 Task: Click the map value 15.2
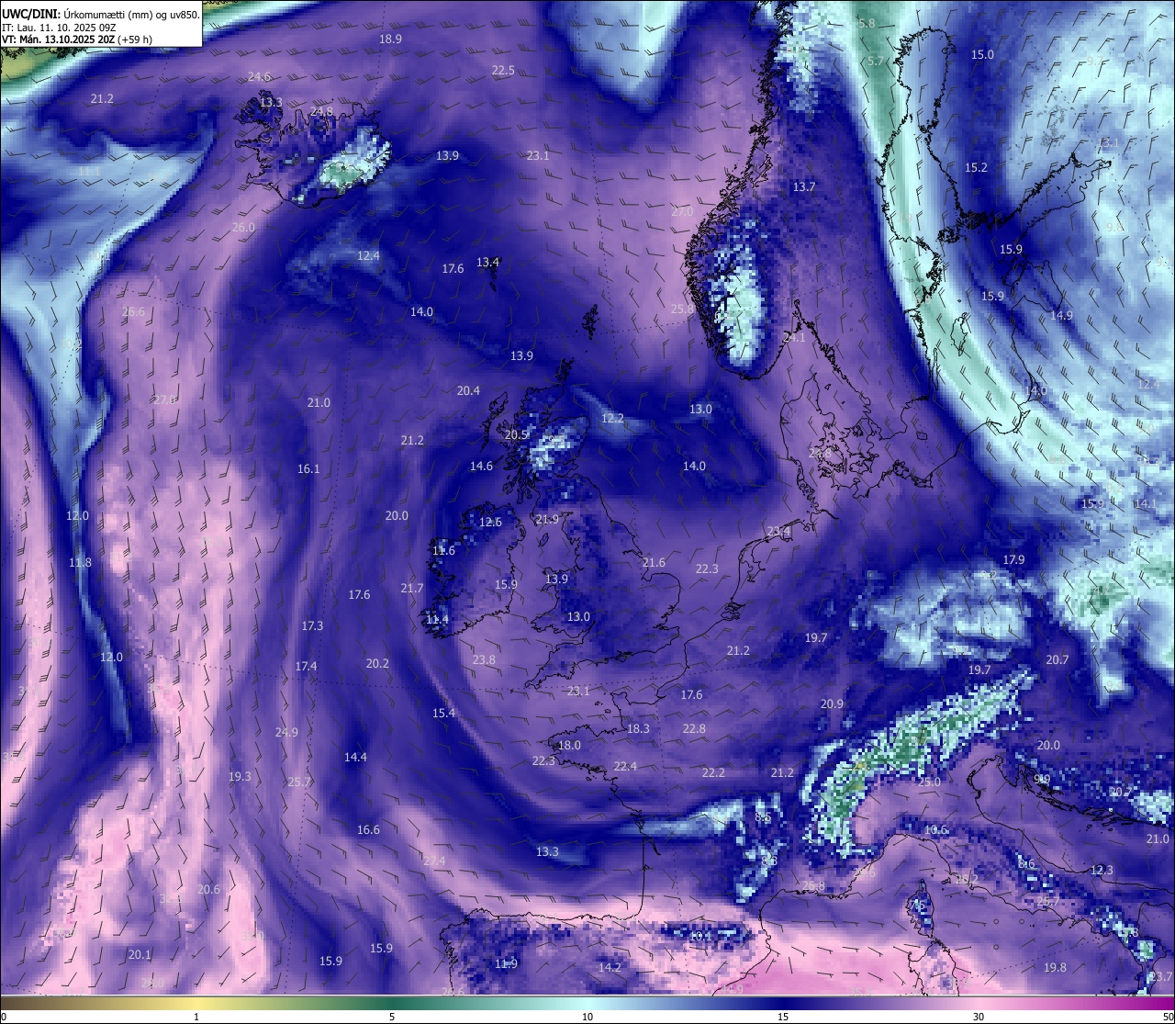(x=976, y=167)
